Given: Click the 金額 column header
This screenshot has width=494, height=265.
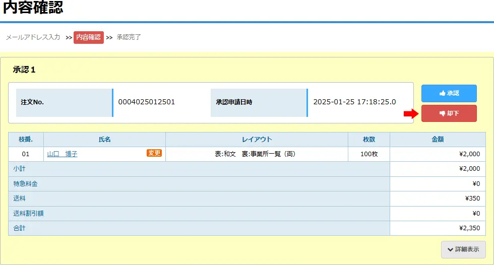Looking at the screenshot, I should coord(438,140).
